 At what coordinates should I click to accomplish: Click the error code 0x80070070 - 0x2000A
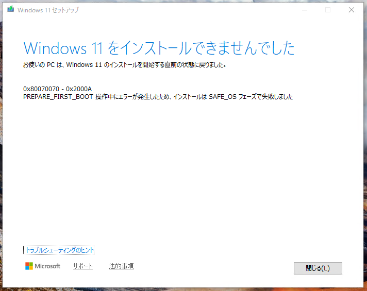coord(57,89)
